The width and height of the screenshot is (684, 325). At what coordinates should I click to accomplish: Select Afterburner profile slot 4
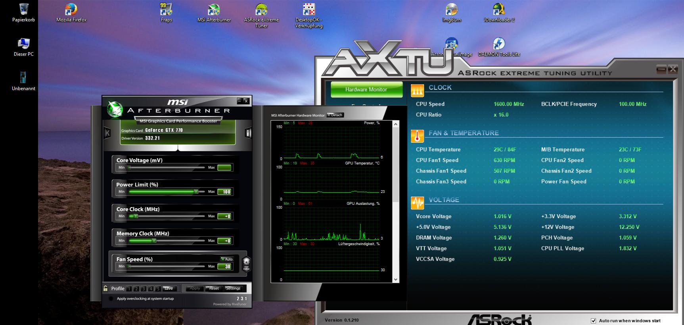pyautogui.click(x=151, y=289)
